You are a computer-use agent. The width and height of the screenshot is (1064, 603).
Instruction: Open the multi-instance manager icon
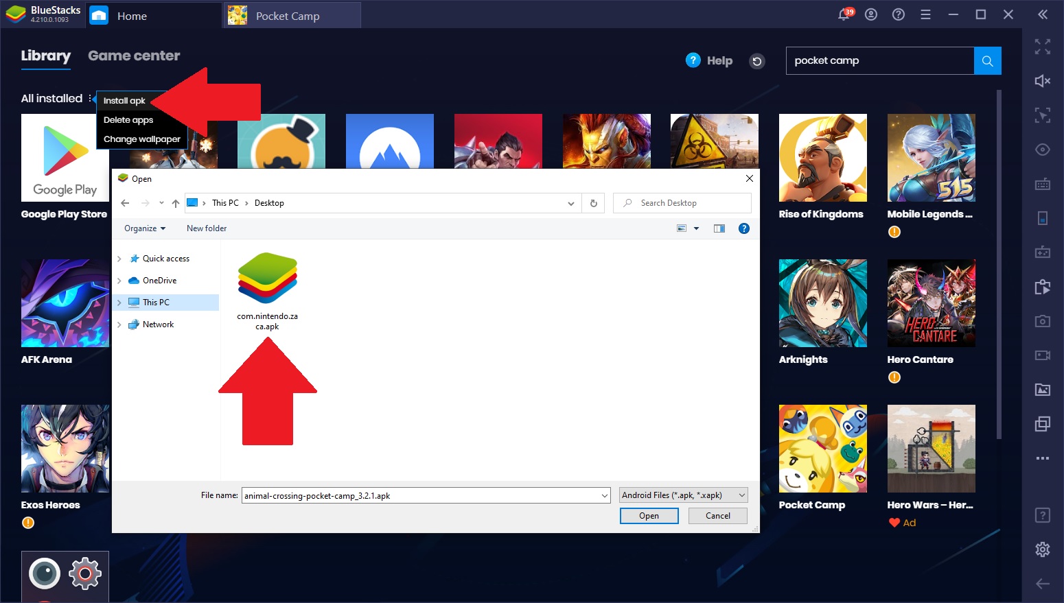[x=1043, y=424]
